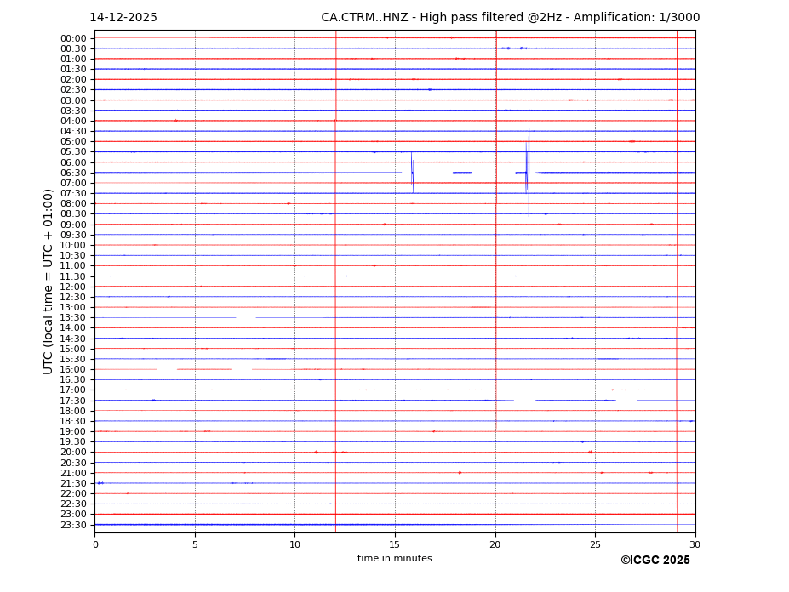Screen dimensions: 789x592
Task: Select the 06:30 time row label
Action: click(73, 173)
